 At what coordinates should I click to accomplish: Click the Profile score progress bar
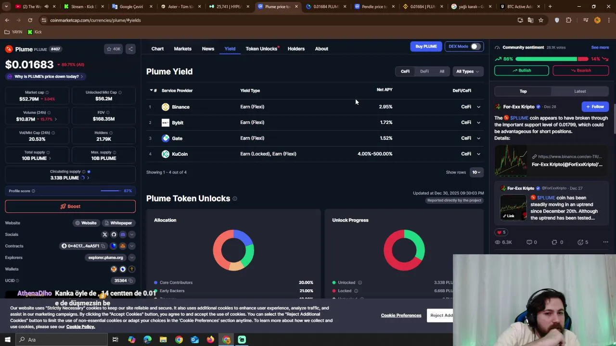[111, 191]
